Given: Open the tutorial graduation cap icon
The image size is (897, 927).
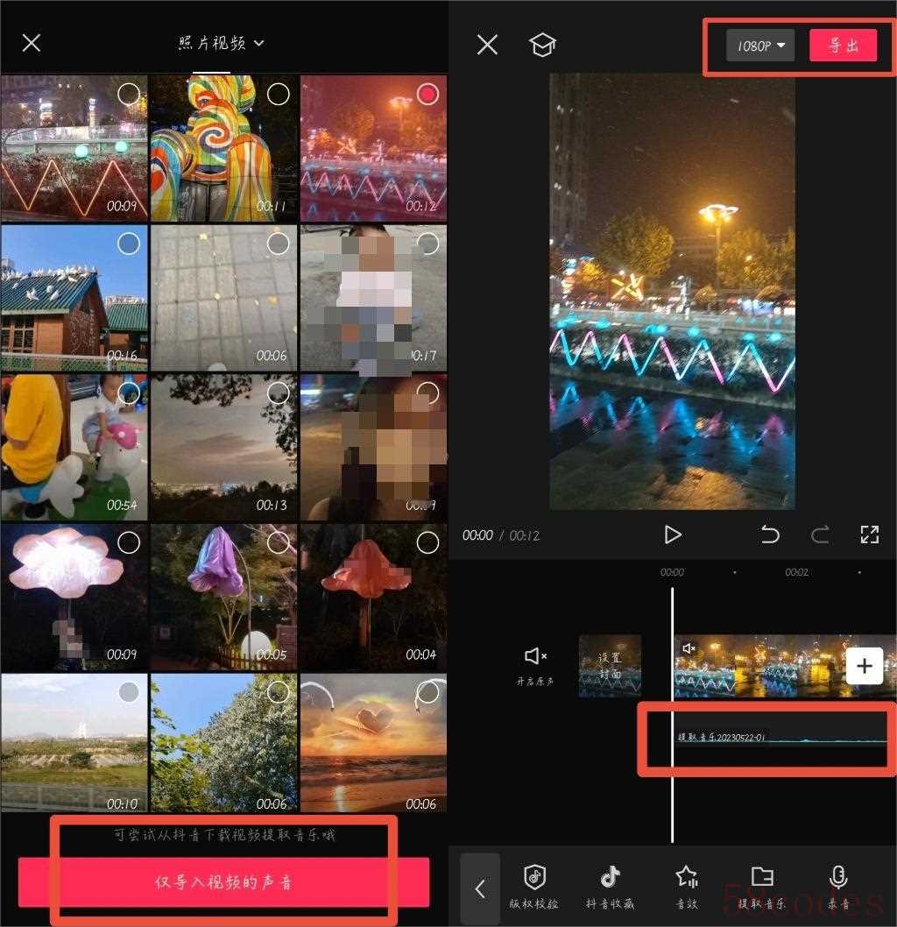Looking at the screenshot, I should [x=542, y=46].
